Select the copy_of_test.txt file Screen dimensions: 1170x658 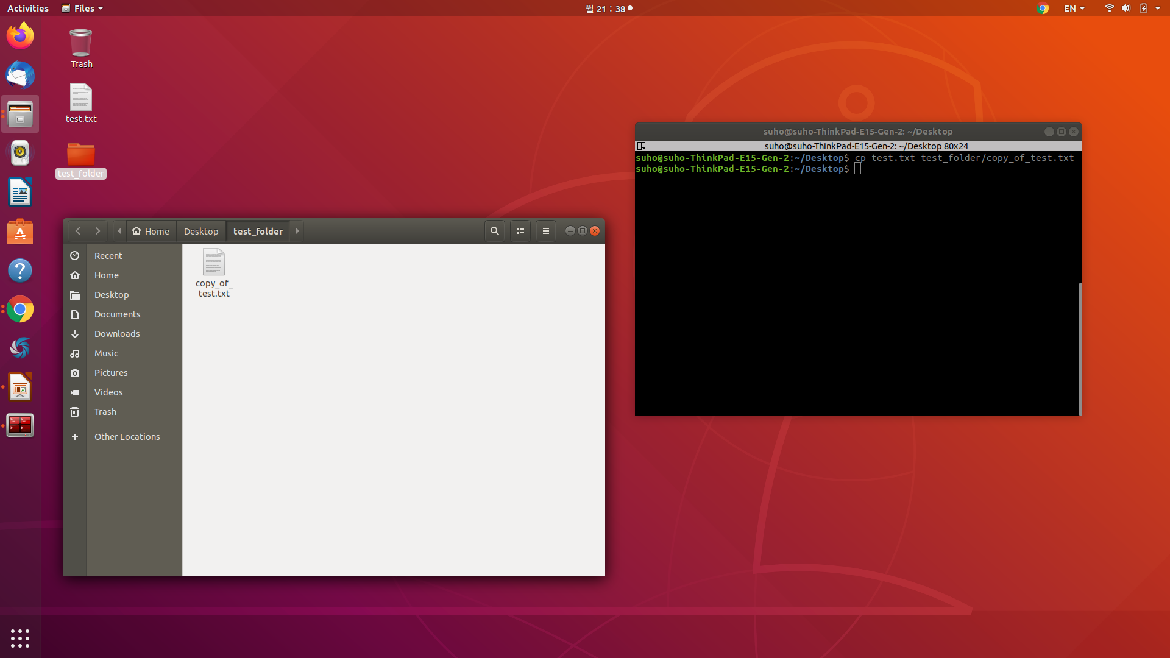pos(214,272)
